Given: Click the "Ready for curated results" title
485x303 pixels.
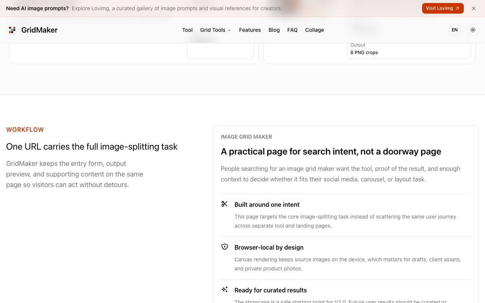Looking at the screenshot, I should (x=271, y=290).
